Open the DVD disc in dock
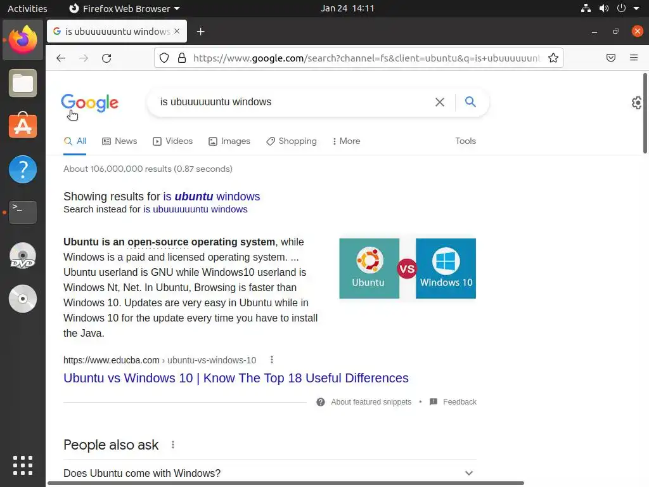Image resolution: width=649 pixels, height=487 pixels. tap(23, 256)
